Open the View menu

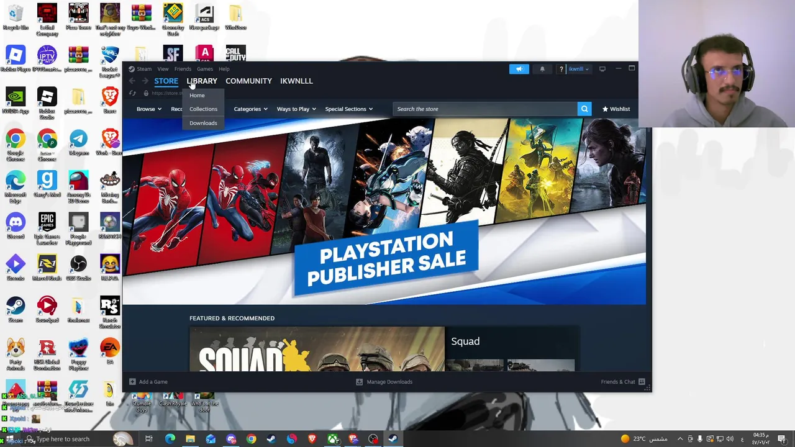point(163,69)
